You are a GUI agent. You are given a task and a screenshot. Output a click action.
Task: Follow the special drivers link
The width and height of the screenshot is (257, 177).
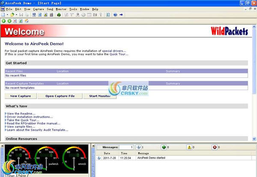click(x=114, y=51)
